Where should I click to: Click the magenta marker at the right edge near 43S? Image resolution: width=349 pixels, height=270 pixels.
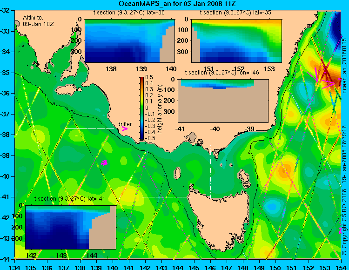pyautogui.click(x=340, y=231)
